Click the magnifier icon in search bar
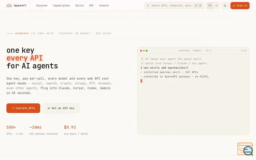 click(148, 6)
